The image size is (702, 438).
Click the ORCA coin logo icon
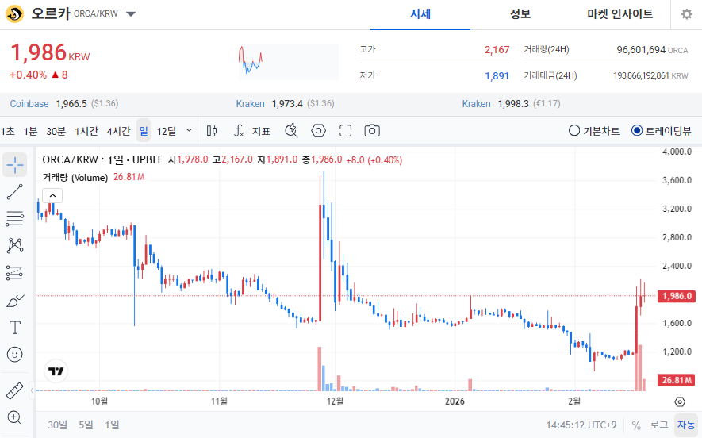[x=15, y=13]
